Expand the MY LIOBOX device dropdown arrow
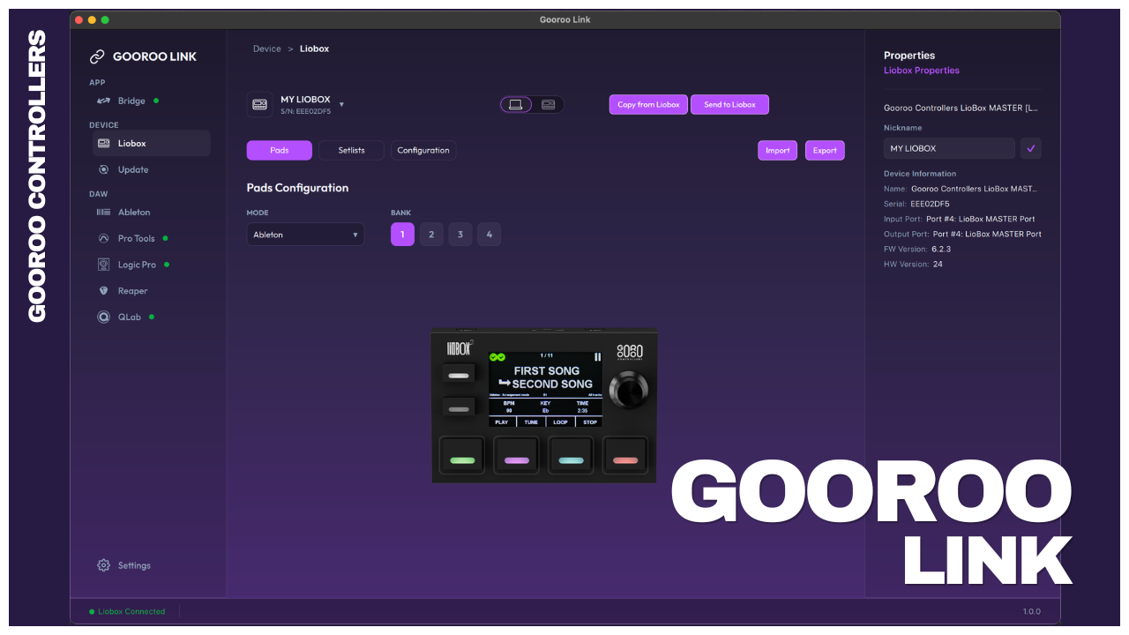 pos(341,105)
